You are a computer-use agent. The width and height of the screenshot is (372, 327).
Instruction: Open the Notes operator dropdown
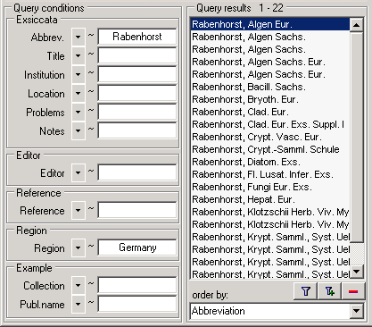click(79, 131)
